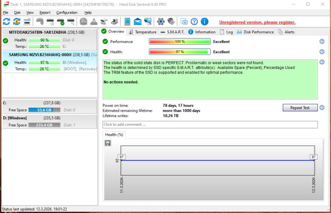This screenshot has width=331, height=213.
Task: Click the sound speaker toolbar icon
Action: [x=171, y=22]
